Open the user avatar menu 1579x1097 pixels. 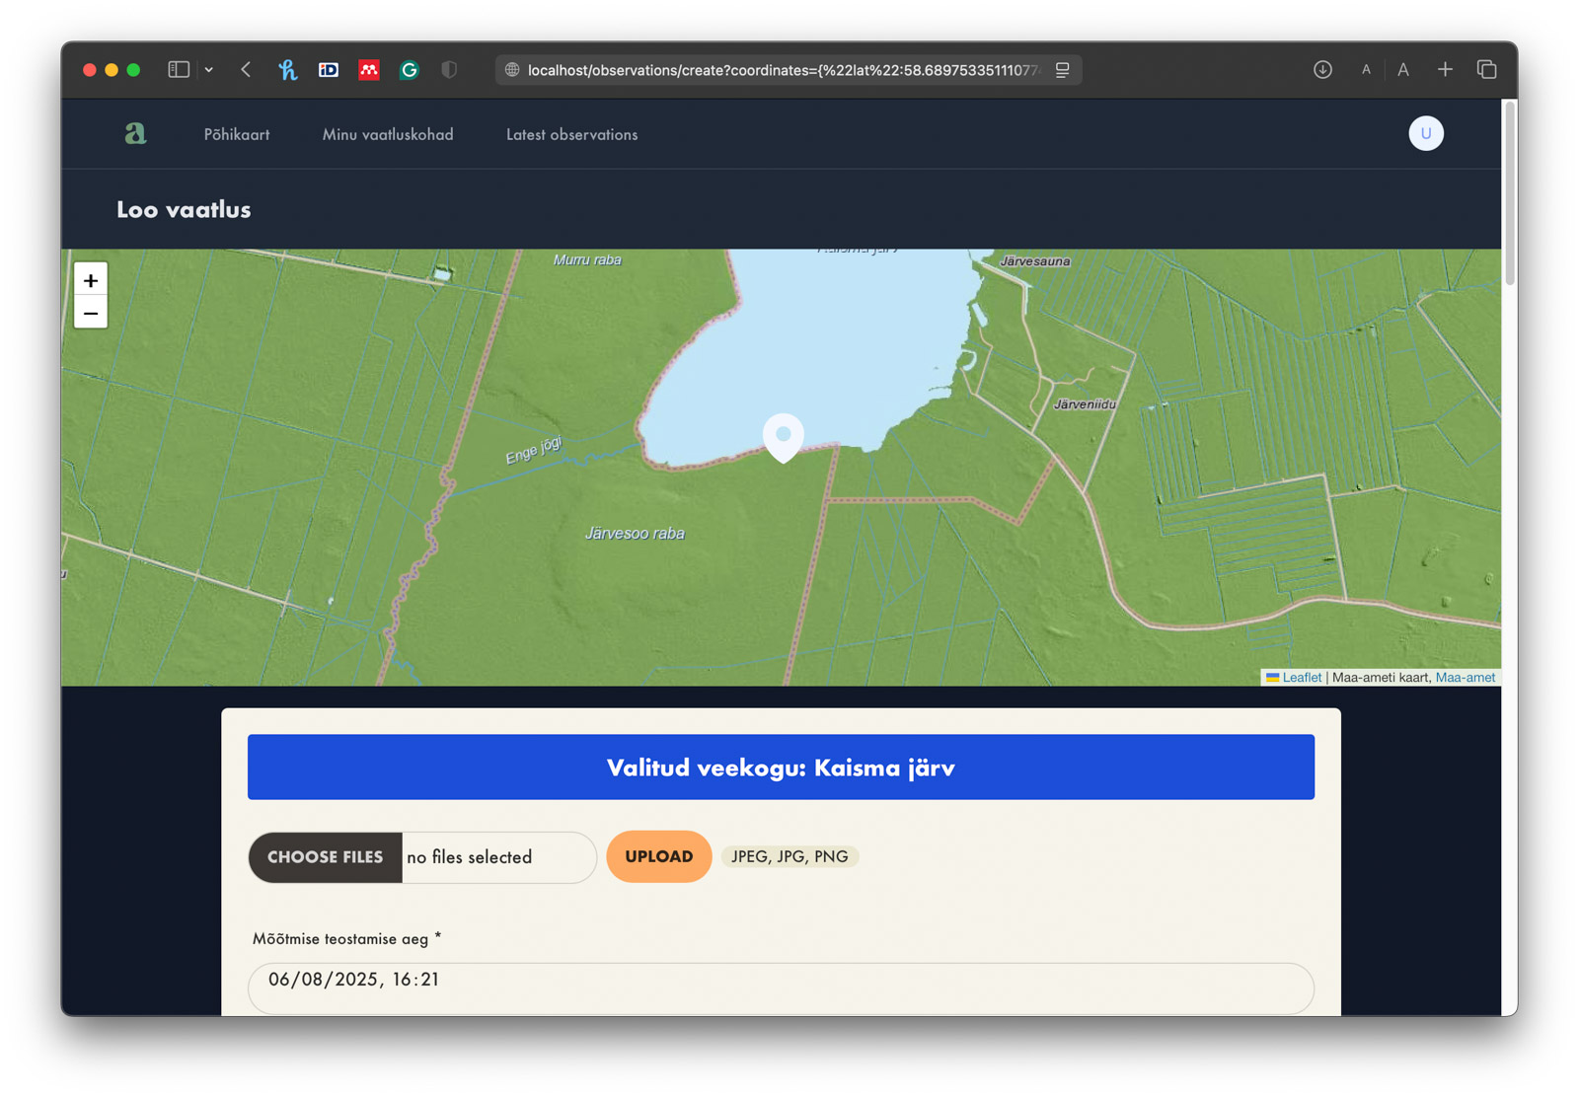(x=1425, y=133)
